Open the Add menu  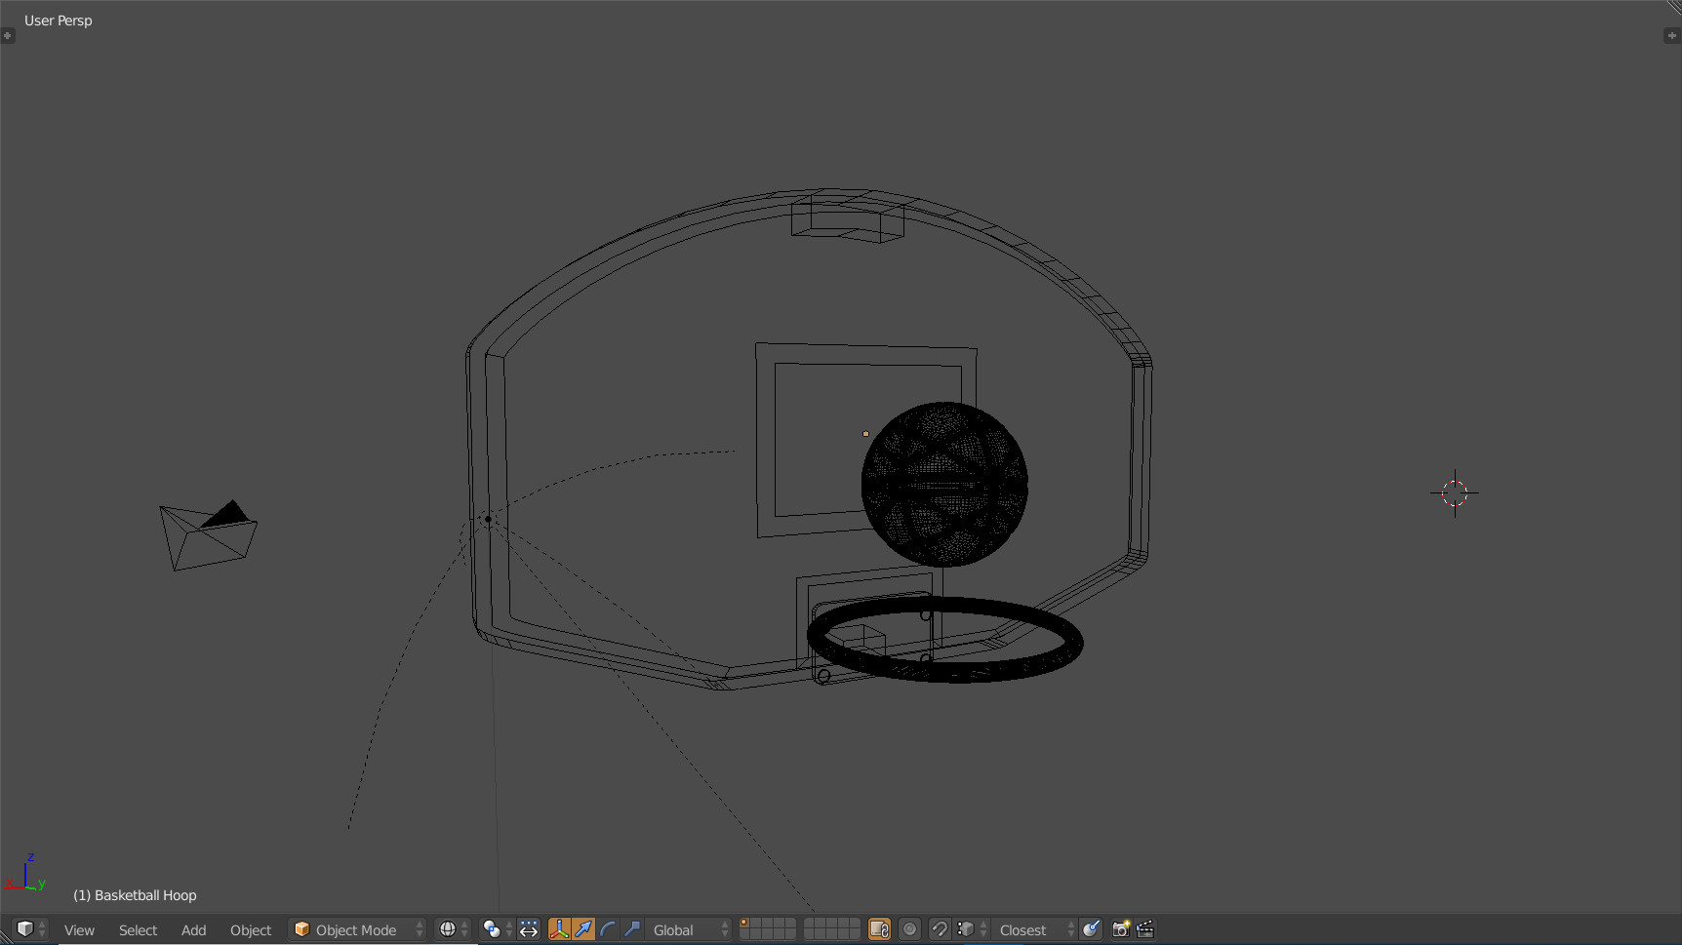click(193, 929)
